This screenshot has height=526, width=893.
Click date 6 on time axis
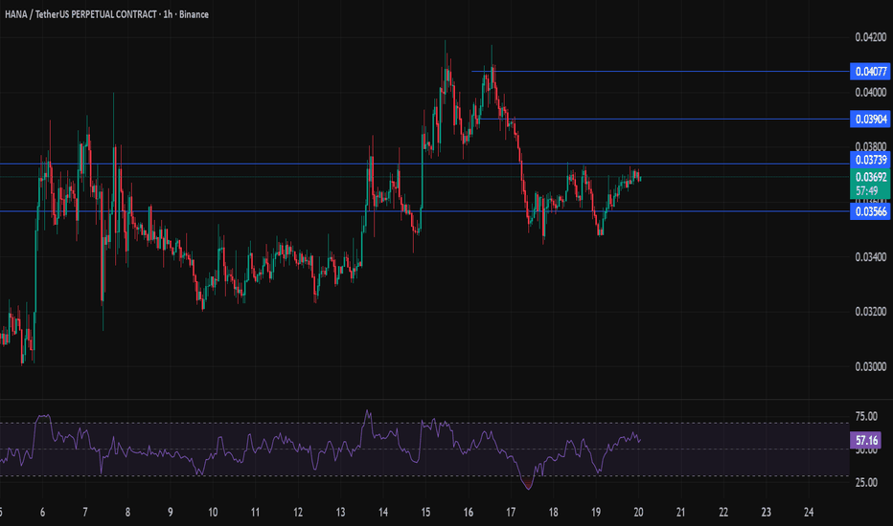pyautogui.click(x=43, y=513)
